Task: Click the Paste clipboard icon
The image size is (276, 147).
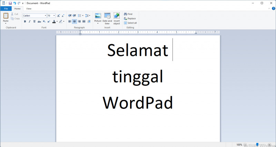Action: (x=6, y=16)
